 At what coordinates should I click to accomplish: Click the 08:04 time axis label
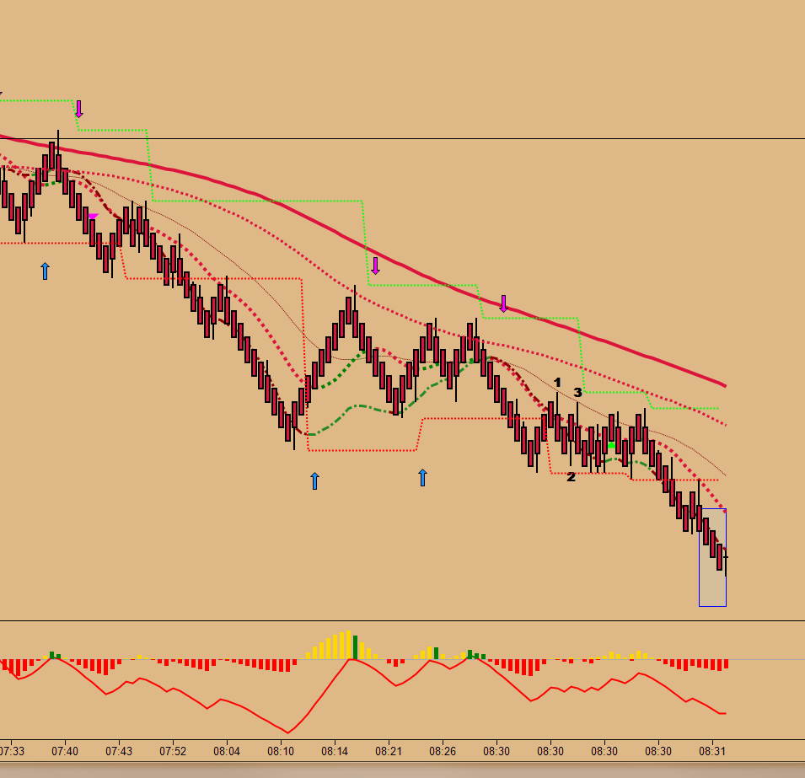tap(227, 751)
